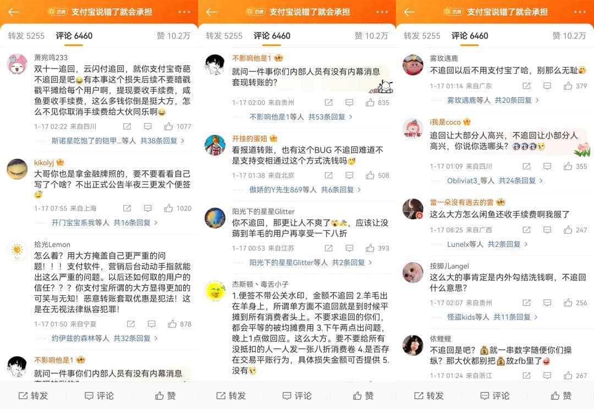Image resolution: width=594 pixels, height=409 pixels.
Task: Tap comment icon on 雾玫遇鹿's comment
Action: 547,86
